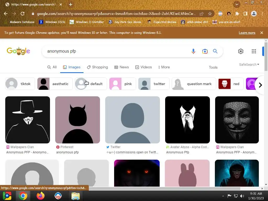Viewport: 268px width, 201px height.
Task: Click the search by image camera icon
Action: 205,51
